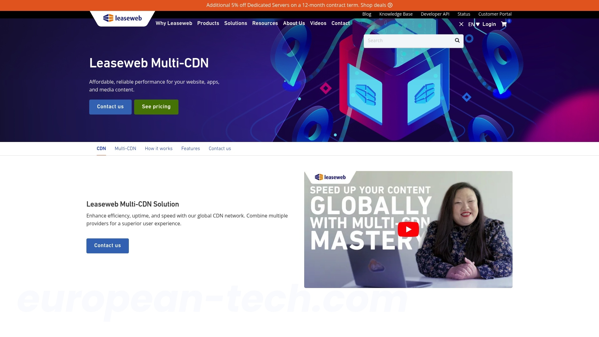Select the Features tab

coord(191,149)
